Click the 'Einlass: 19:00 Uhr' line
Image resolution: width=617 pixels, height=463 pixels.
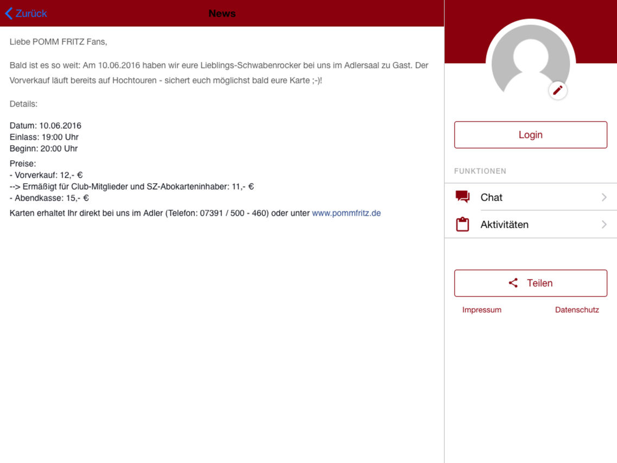click(44, 137)
